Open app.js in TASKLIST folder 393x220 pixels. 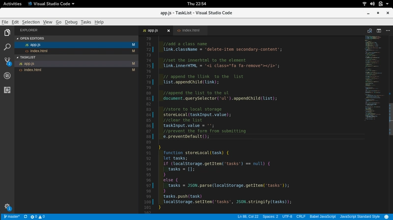pyautogui.click(x=76, y=64)
